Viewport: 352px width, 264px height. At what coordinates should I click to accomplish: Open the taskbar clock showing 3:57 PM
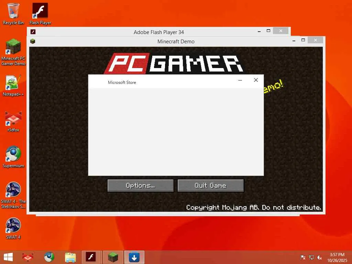pyautogui.click(x=337, y=257)
